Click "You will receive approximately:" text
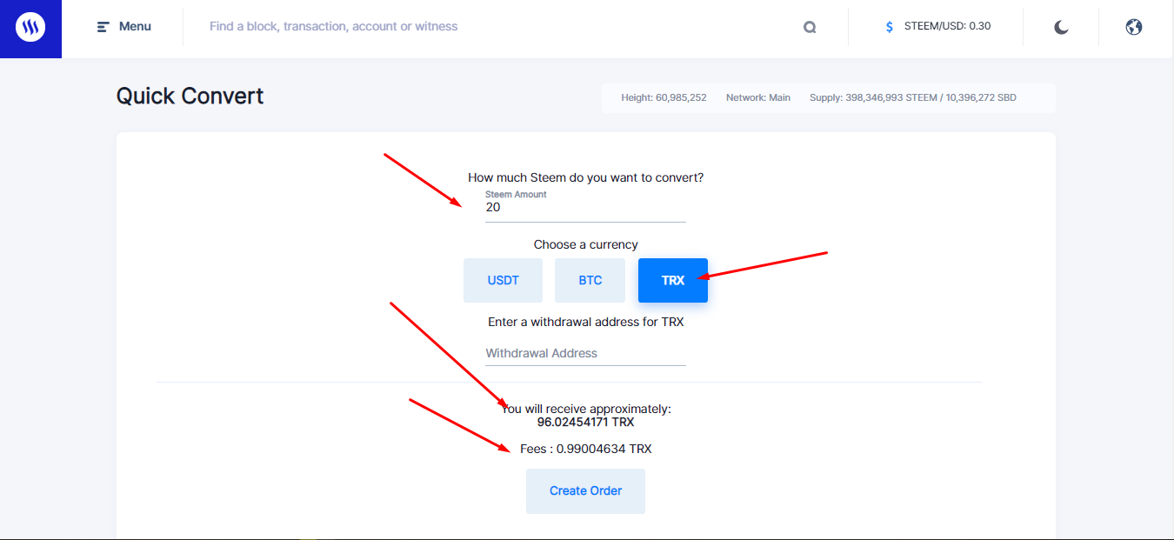Screen dimensions: 1174x540 point(585,409)
